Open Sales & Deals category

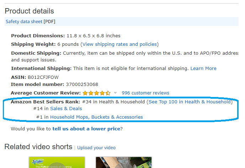pyautogui.click(x=66, y=109)
